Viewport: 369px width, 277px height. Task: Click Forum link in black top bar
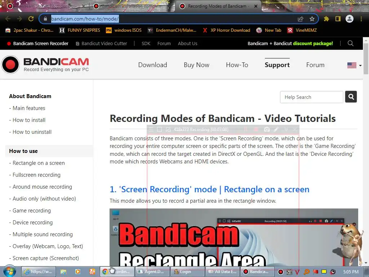[x=164, y=43]
